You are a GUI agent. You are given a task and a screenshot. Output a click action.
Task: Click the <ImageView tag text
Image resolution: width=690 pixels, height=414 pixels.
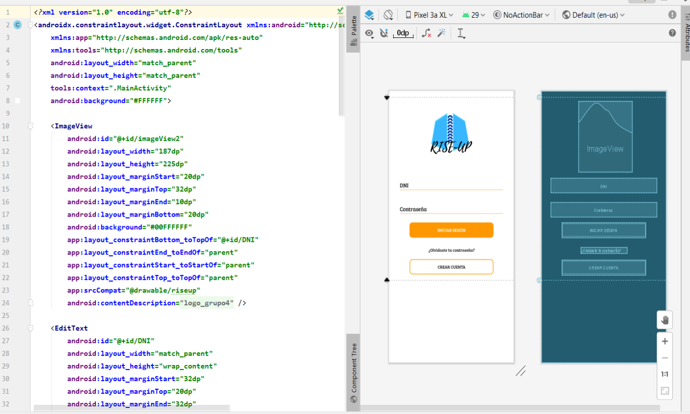71,126
